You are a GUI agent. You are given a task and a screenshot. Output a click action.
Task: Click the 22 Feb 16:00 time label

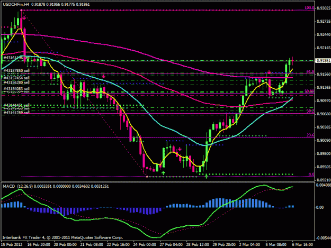tap(118, 245)
